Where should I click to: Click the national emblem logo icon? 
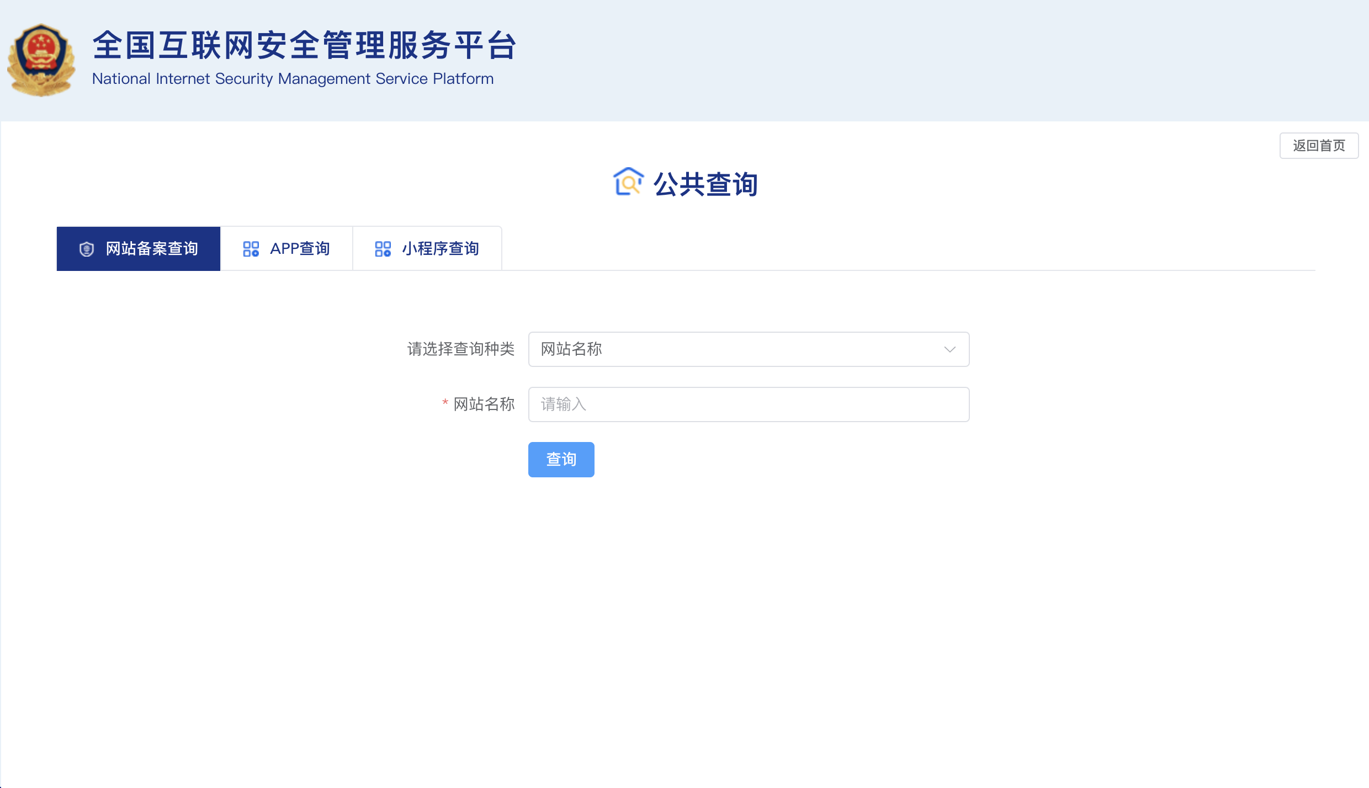(41, 60)
